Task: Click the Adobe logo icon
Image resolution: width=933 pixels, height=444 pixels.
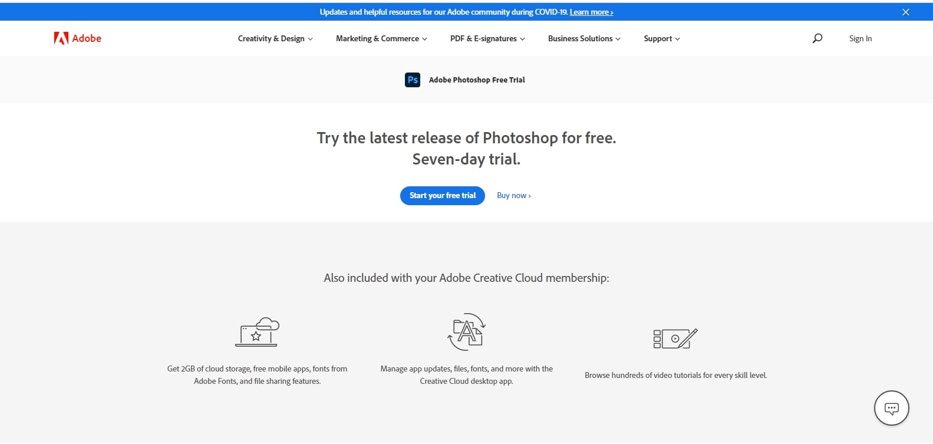Action: tap(61, 38)
